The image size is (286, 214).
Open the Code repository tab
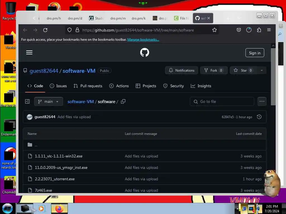(x=35, y=86)
